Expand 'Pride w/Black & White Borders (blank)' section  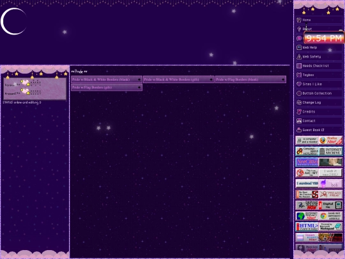pos(107,79)
